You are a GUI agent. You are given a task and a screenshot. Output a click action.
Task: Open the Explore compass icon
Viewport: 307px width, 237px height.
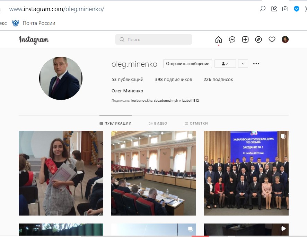tap(258, 39)
